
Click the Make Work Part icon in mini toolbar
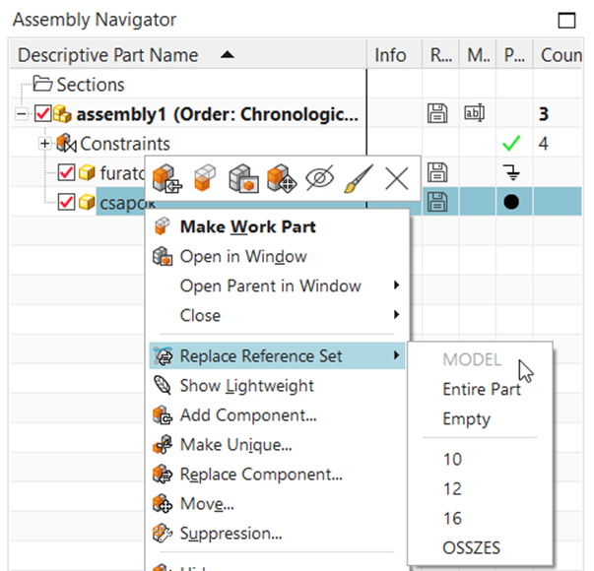[x=203, y=178]
